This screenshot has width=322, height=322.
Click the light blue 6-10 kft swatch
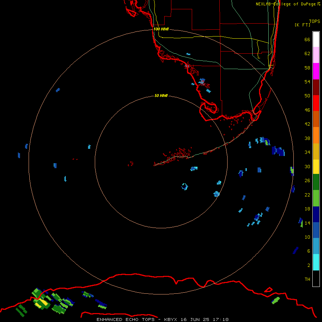point(316,246)
